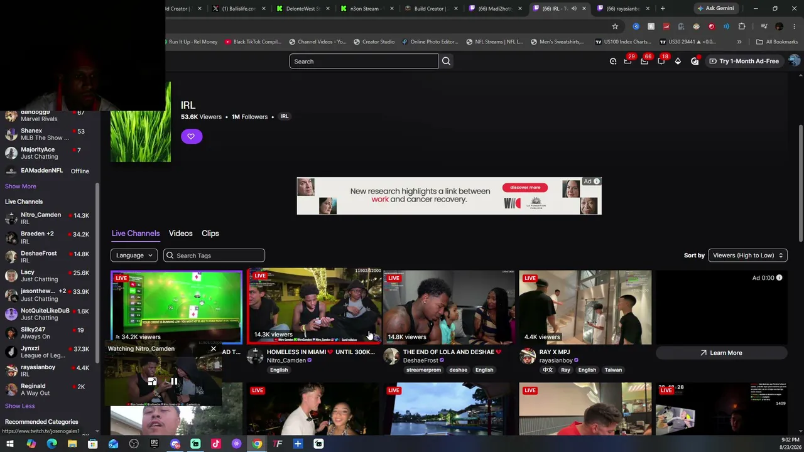
Task: Open the Nitro_Camden channel name link
Action: tap(286, 361)
